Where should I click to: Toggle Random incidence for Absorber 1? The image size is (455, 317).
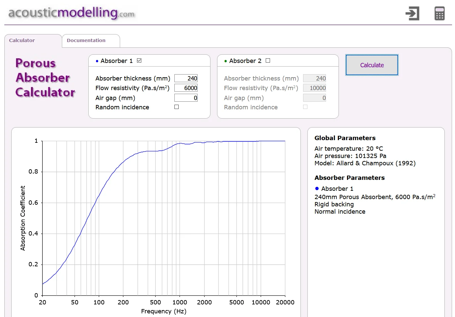(x=177, y=107)
